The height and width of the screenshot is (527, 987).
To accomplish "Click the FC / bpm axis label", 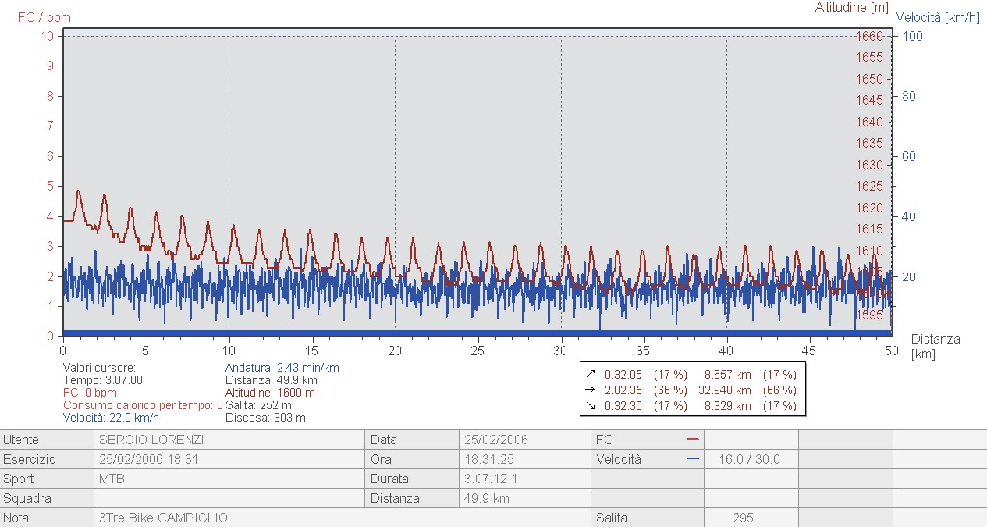I will pyautogui.click(x=44, y=16).
